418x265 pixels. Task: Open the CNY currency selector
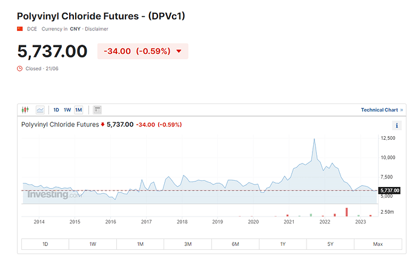pos(76,29)
